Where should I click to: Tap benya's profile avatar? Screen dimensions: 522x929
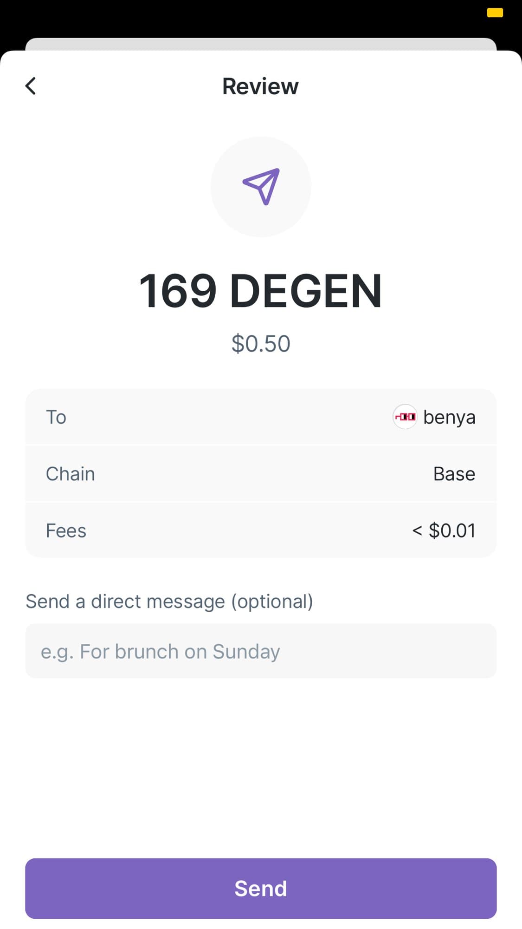tap(405, 417)
